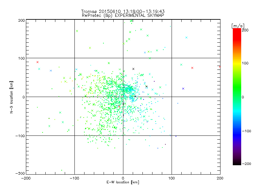This screenshot has height=194, width=259.
Task: Select the subtitle 'RwPretec (8p) EXPERIMENTAL SKYMAP'
Action: pyautogui.click(x=123, y=16)
